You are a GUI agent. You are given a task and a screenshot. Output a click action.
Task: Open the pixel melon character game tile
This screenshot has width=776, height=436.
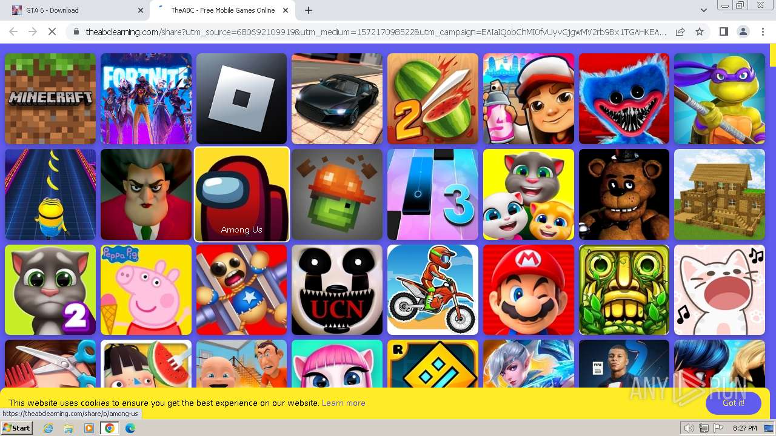337,194
